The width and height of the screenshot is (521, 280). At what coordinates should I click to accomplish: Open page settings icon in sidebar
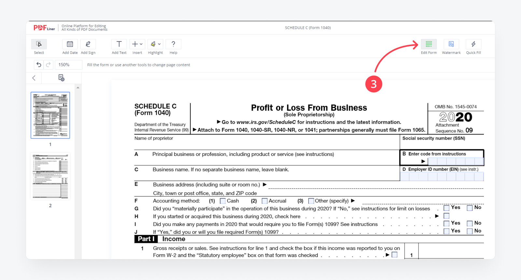pos(61,78)
